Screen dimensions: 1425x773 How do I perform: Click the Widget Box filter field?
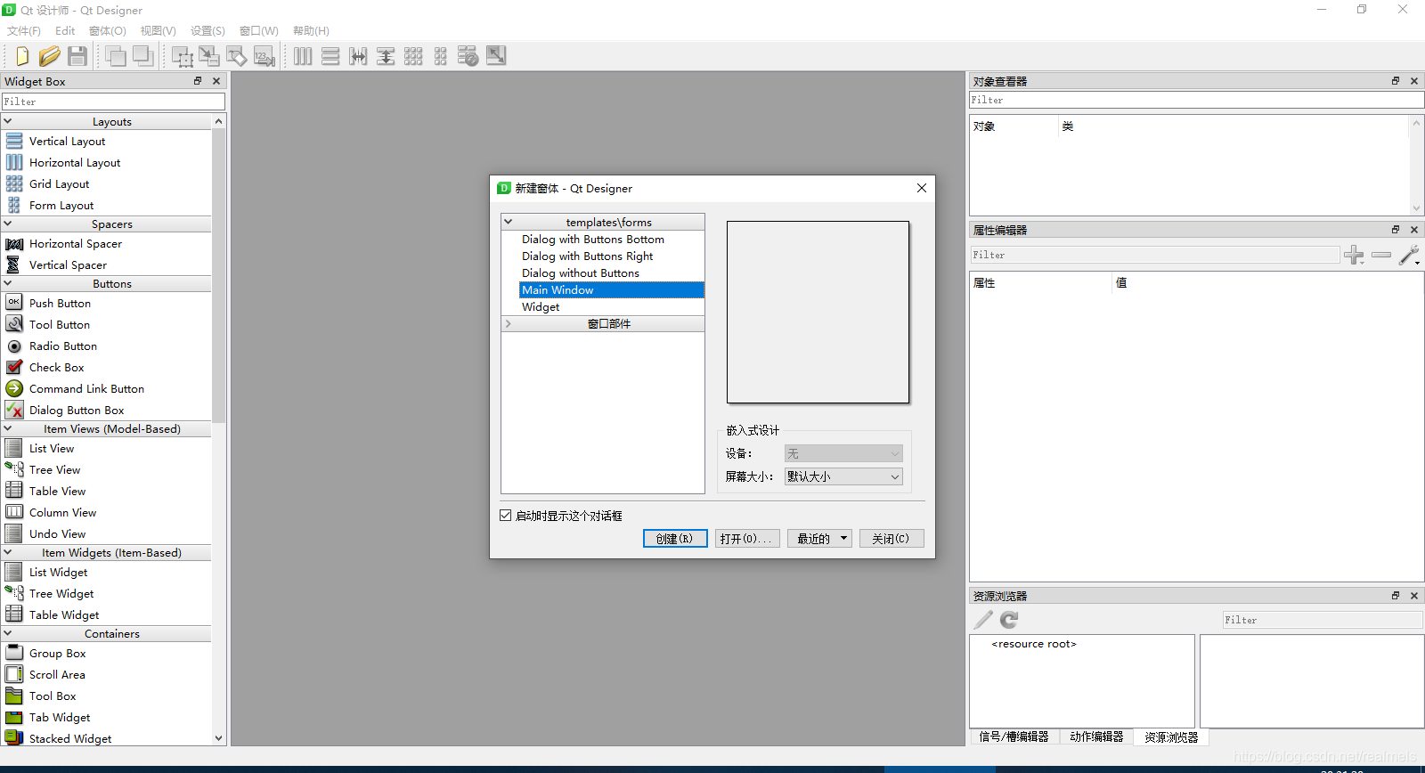[x=113, y=102]
